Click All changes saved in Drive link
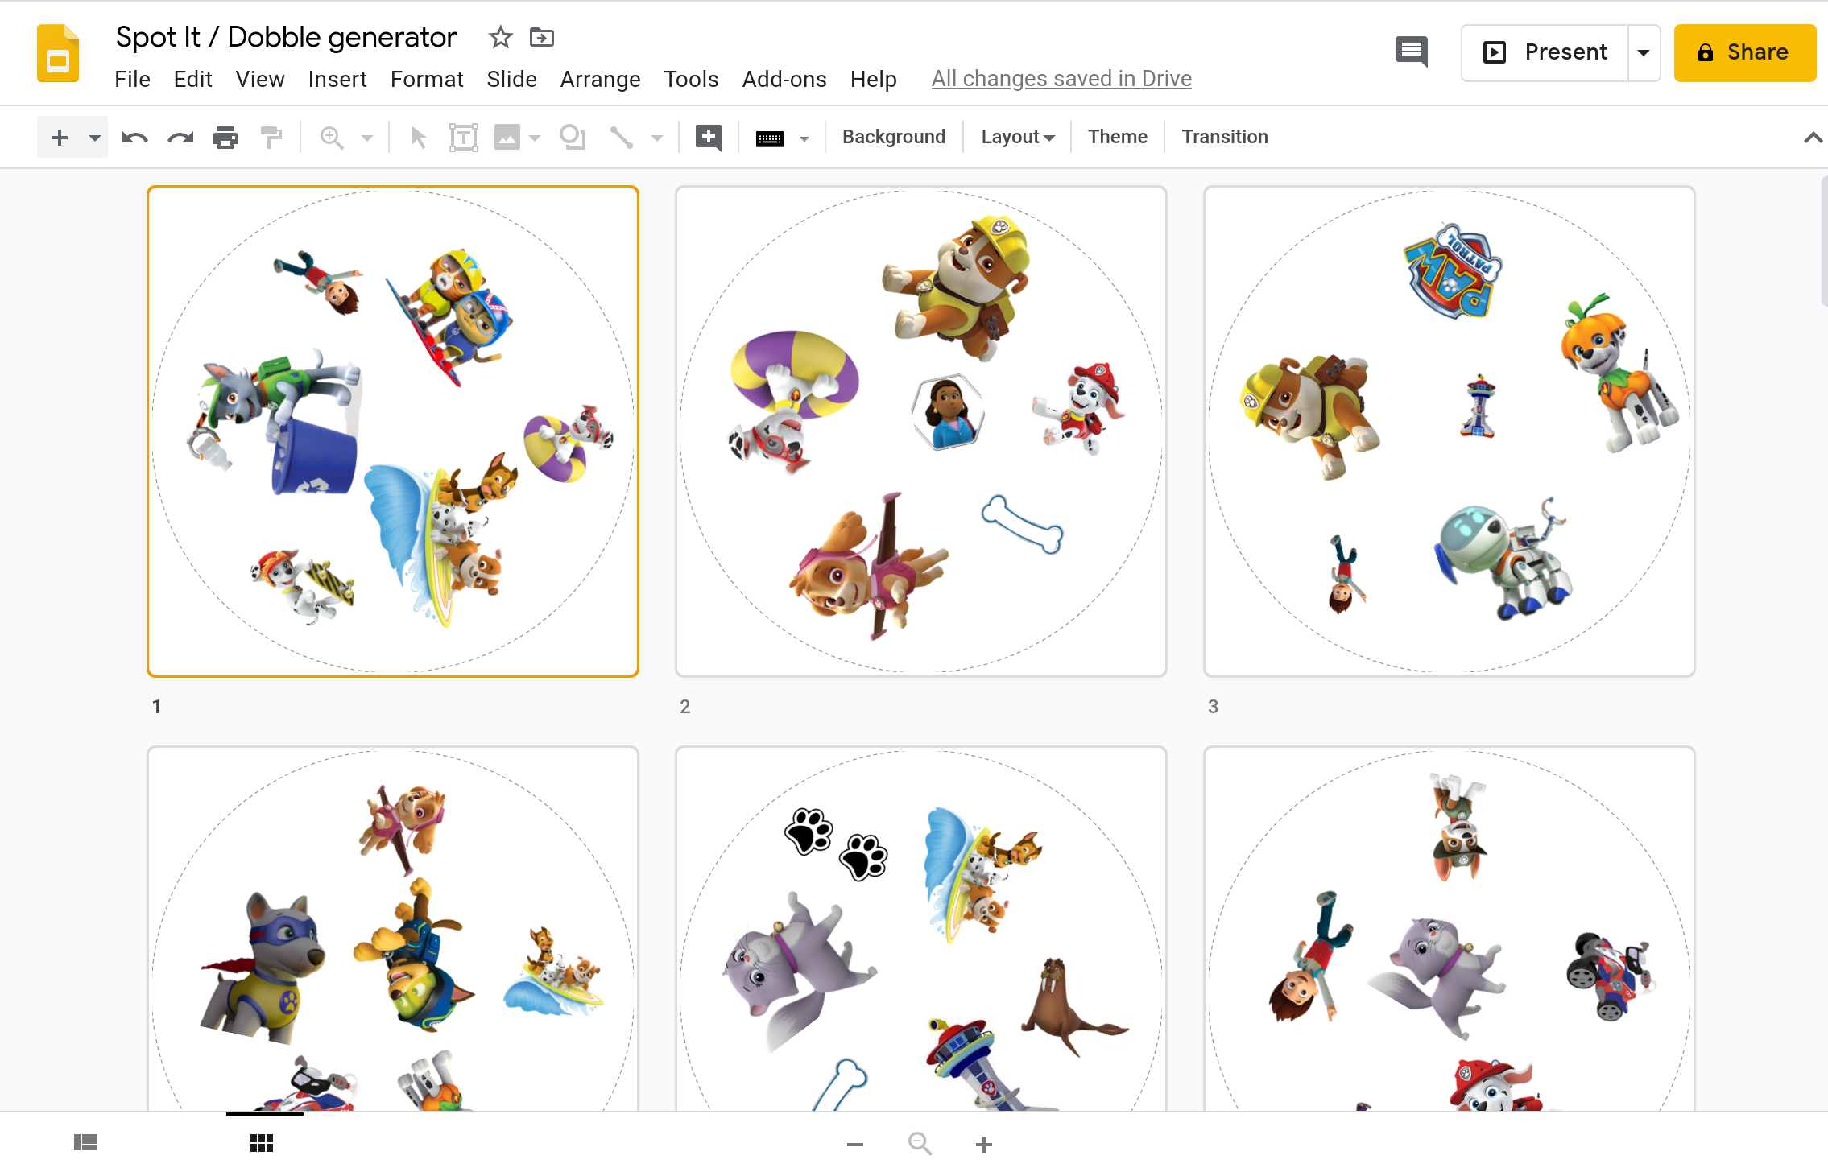The width and height of the screenshot is (1828, 1172). 1061,79
